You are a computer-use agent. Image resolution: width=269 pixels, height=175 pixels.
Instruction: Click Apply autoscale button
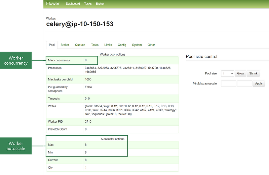coord(259,83)
